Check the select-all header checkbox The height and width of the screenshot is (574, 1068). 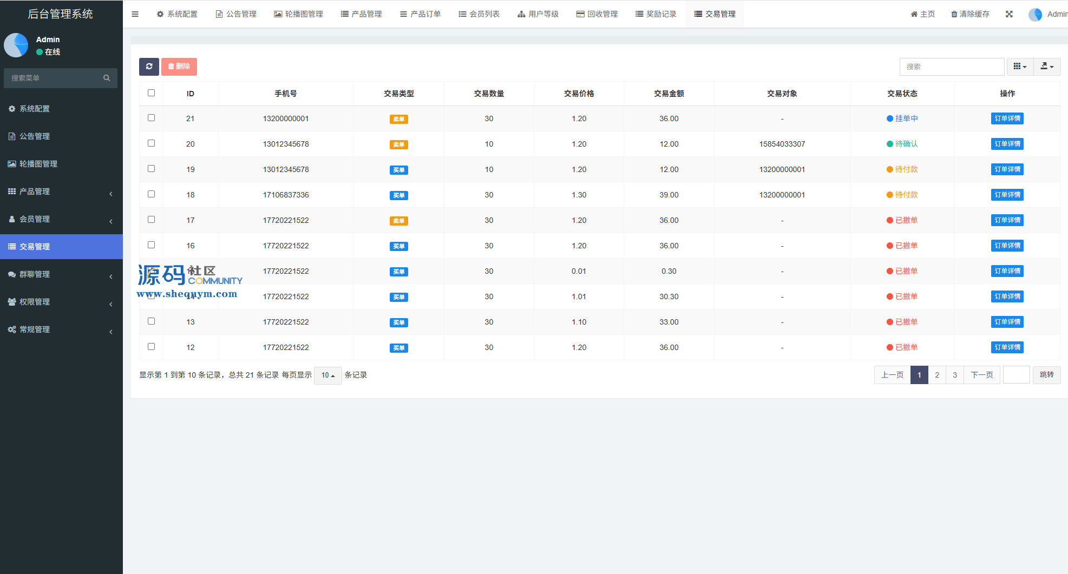151,93
